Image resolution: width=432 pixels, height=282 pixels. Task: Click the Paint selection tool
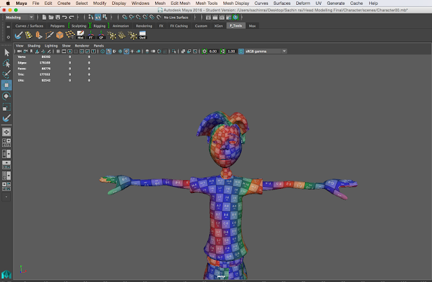coord(7,74)
